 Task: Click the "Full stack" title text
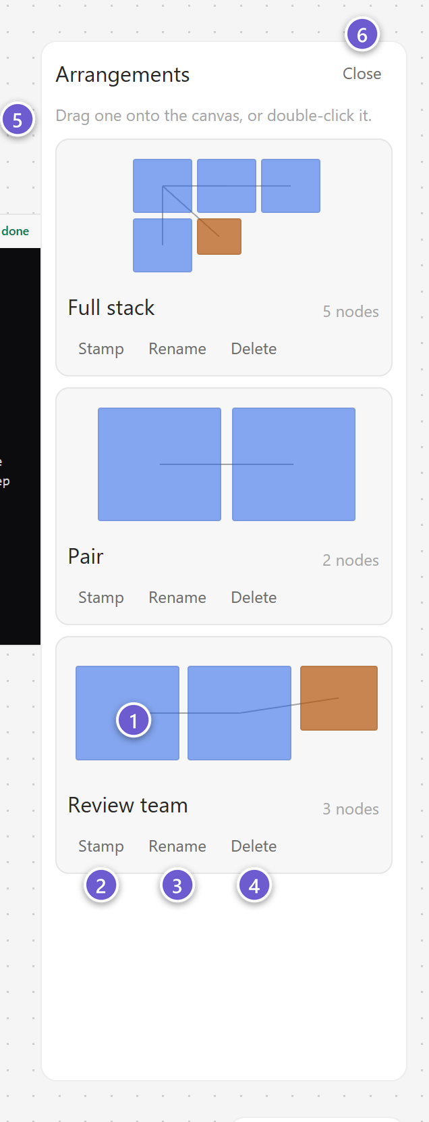click(x=111, y=308)
